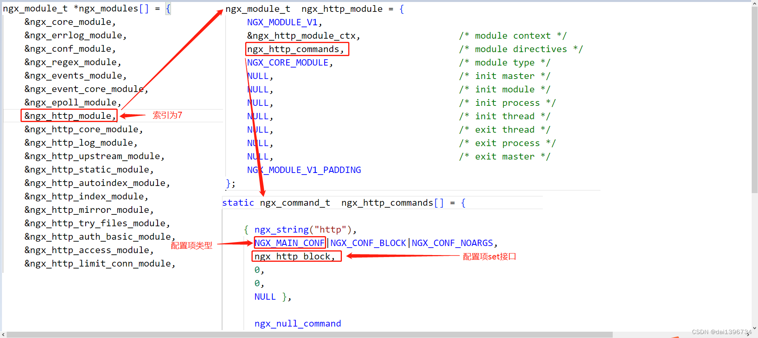Image resolution: width=758 pixels, height=338 pixels.
Task: Click the &ngx_http_log_module, entry
Action: tap(81, 143)
